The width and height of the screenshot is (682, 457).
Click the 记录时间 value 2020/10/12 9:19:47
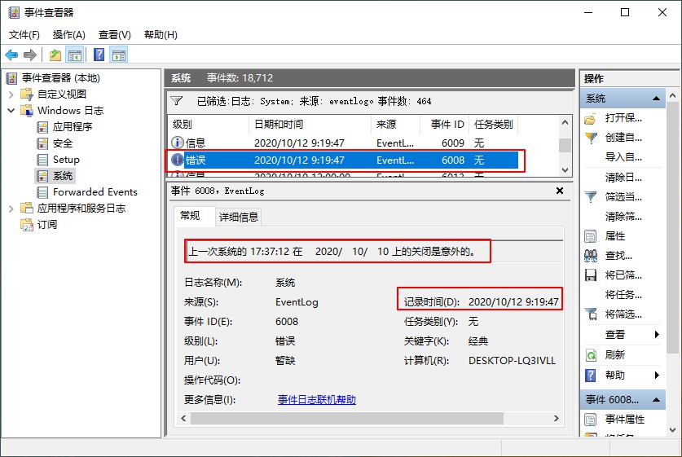[x=513, y=301]
